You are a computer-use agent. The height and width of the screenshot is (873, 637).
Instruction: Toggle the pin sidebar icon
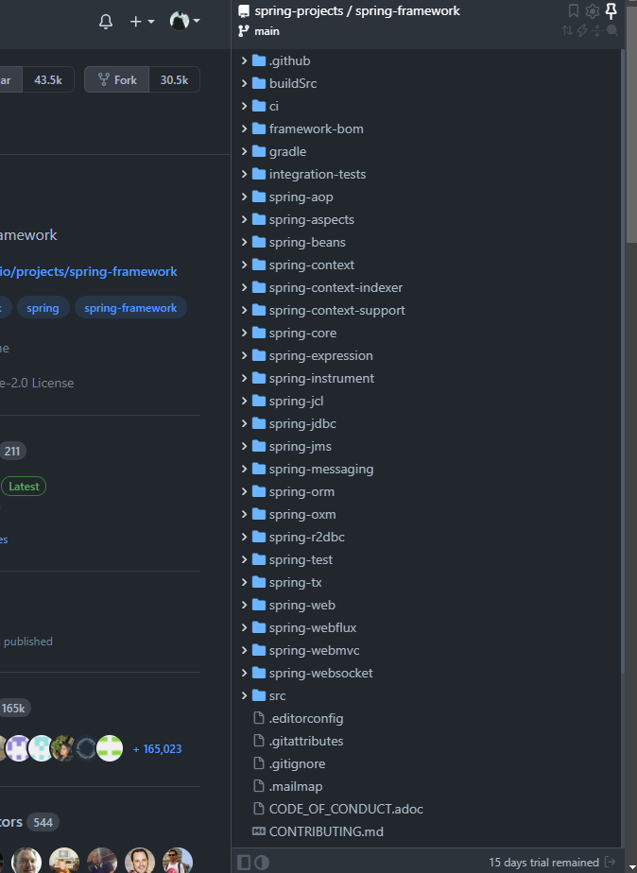(x=611, y=10)
